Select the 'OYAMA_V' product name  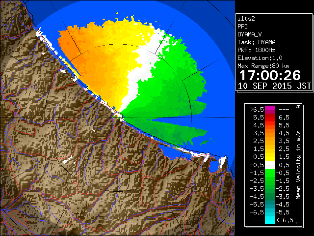250,34
